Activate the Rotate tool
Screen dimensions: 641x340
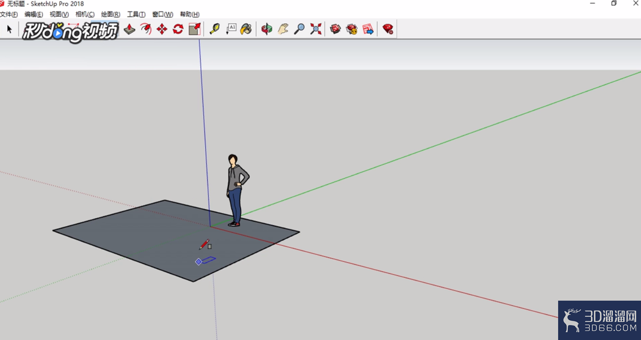(x=178, y=29)
